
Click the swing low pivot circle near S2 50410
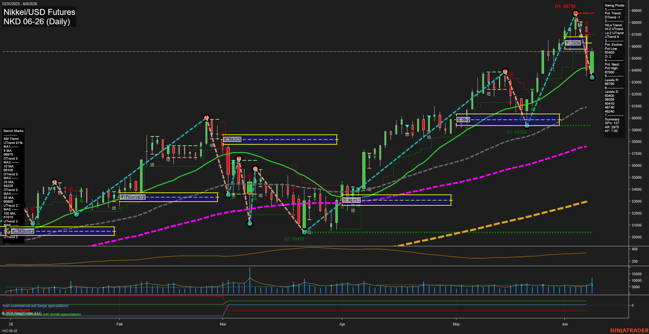304,232
